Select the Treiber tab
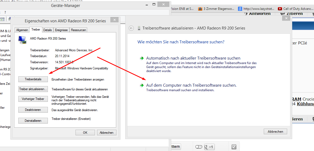This screenshot has height=151, width=314. pos(36,30)
